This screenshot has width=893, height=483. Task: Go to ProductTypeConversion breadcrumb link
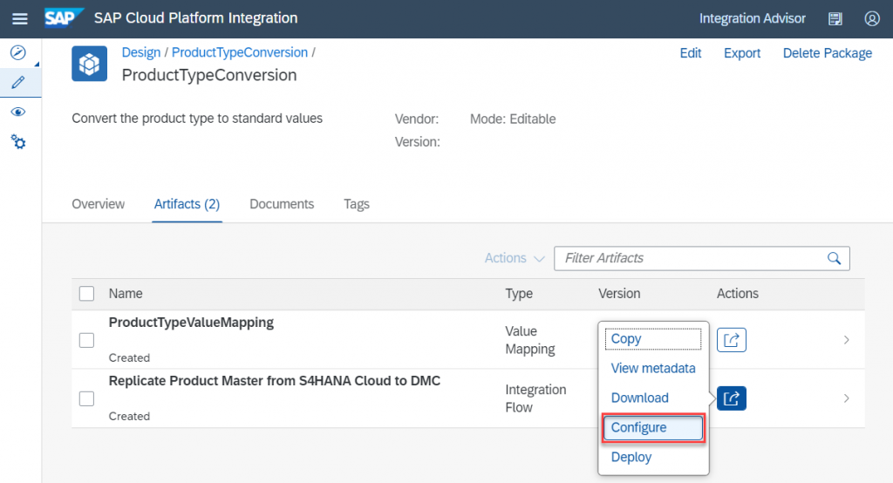click(x=240, y=52)
